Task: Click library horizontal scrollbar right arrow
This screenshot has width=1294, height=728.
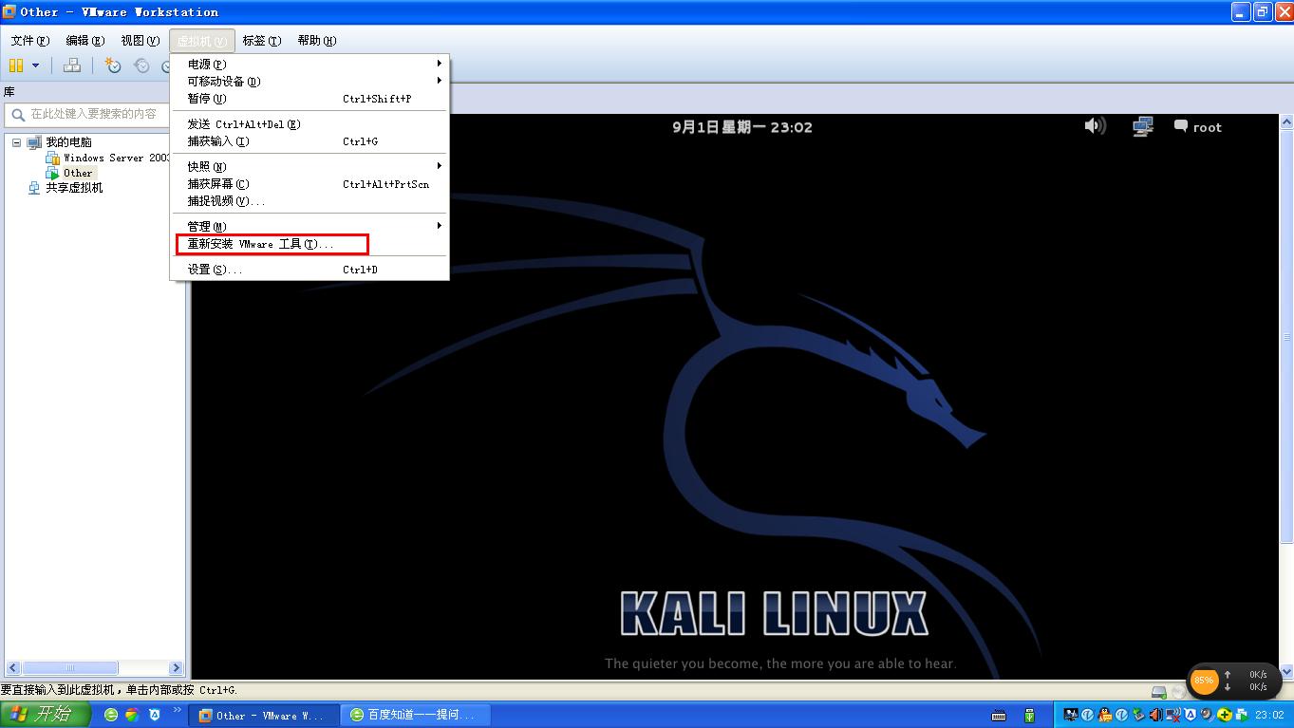Action: click(x=176, y=668)
